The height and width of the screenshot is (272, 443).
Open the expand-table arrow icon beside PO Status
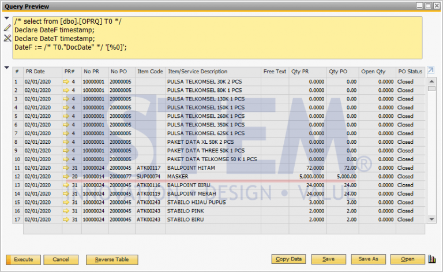[430, 70]
